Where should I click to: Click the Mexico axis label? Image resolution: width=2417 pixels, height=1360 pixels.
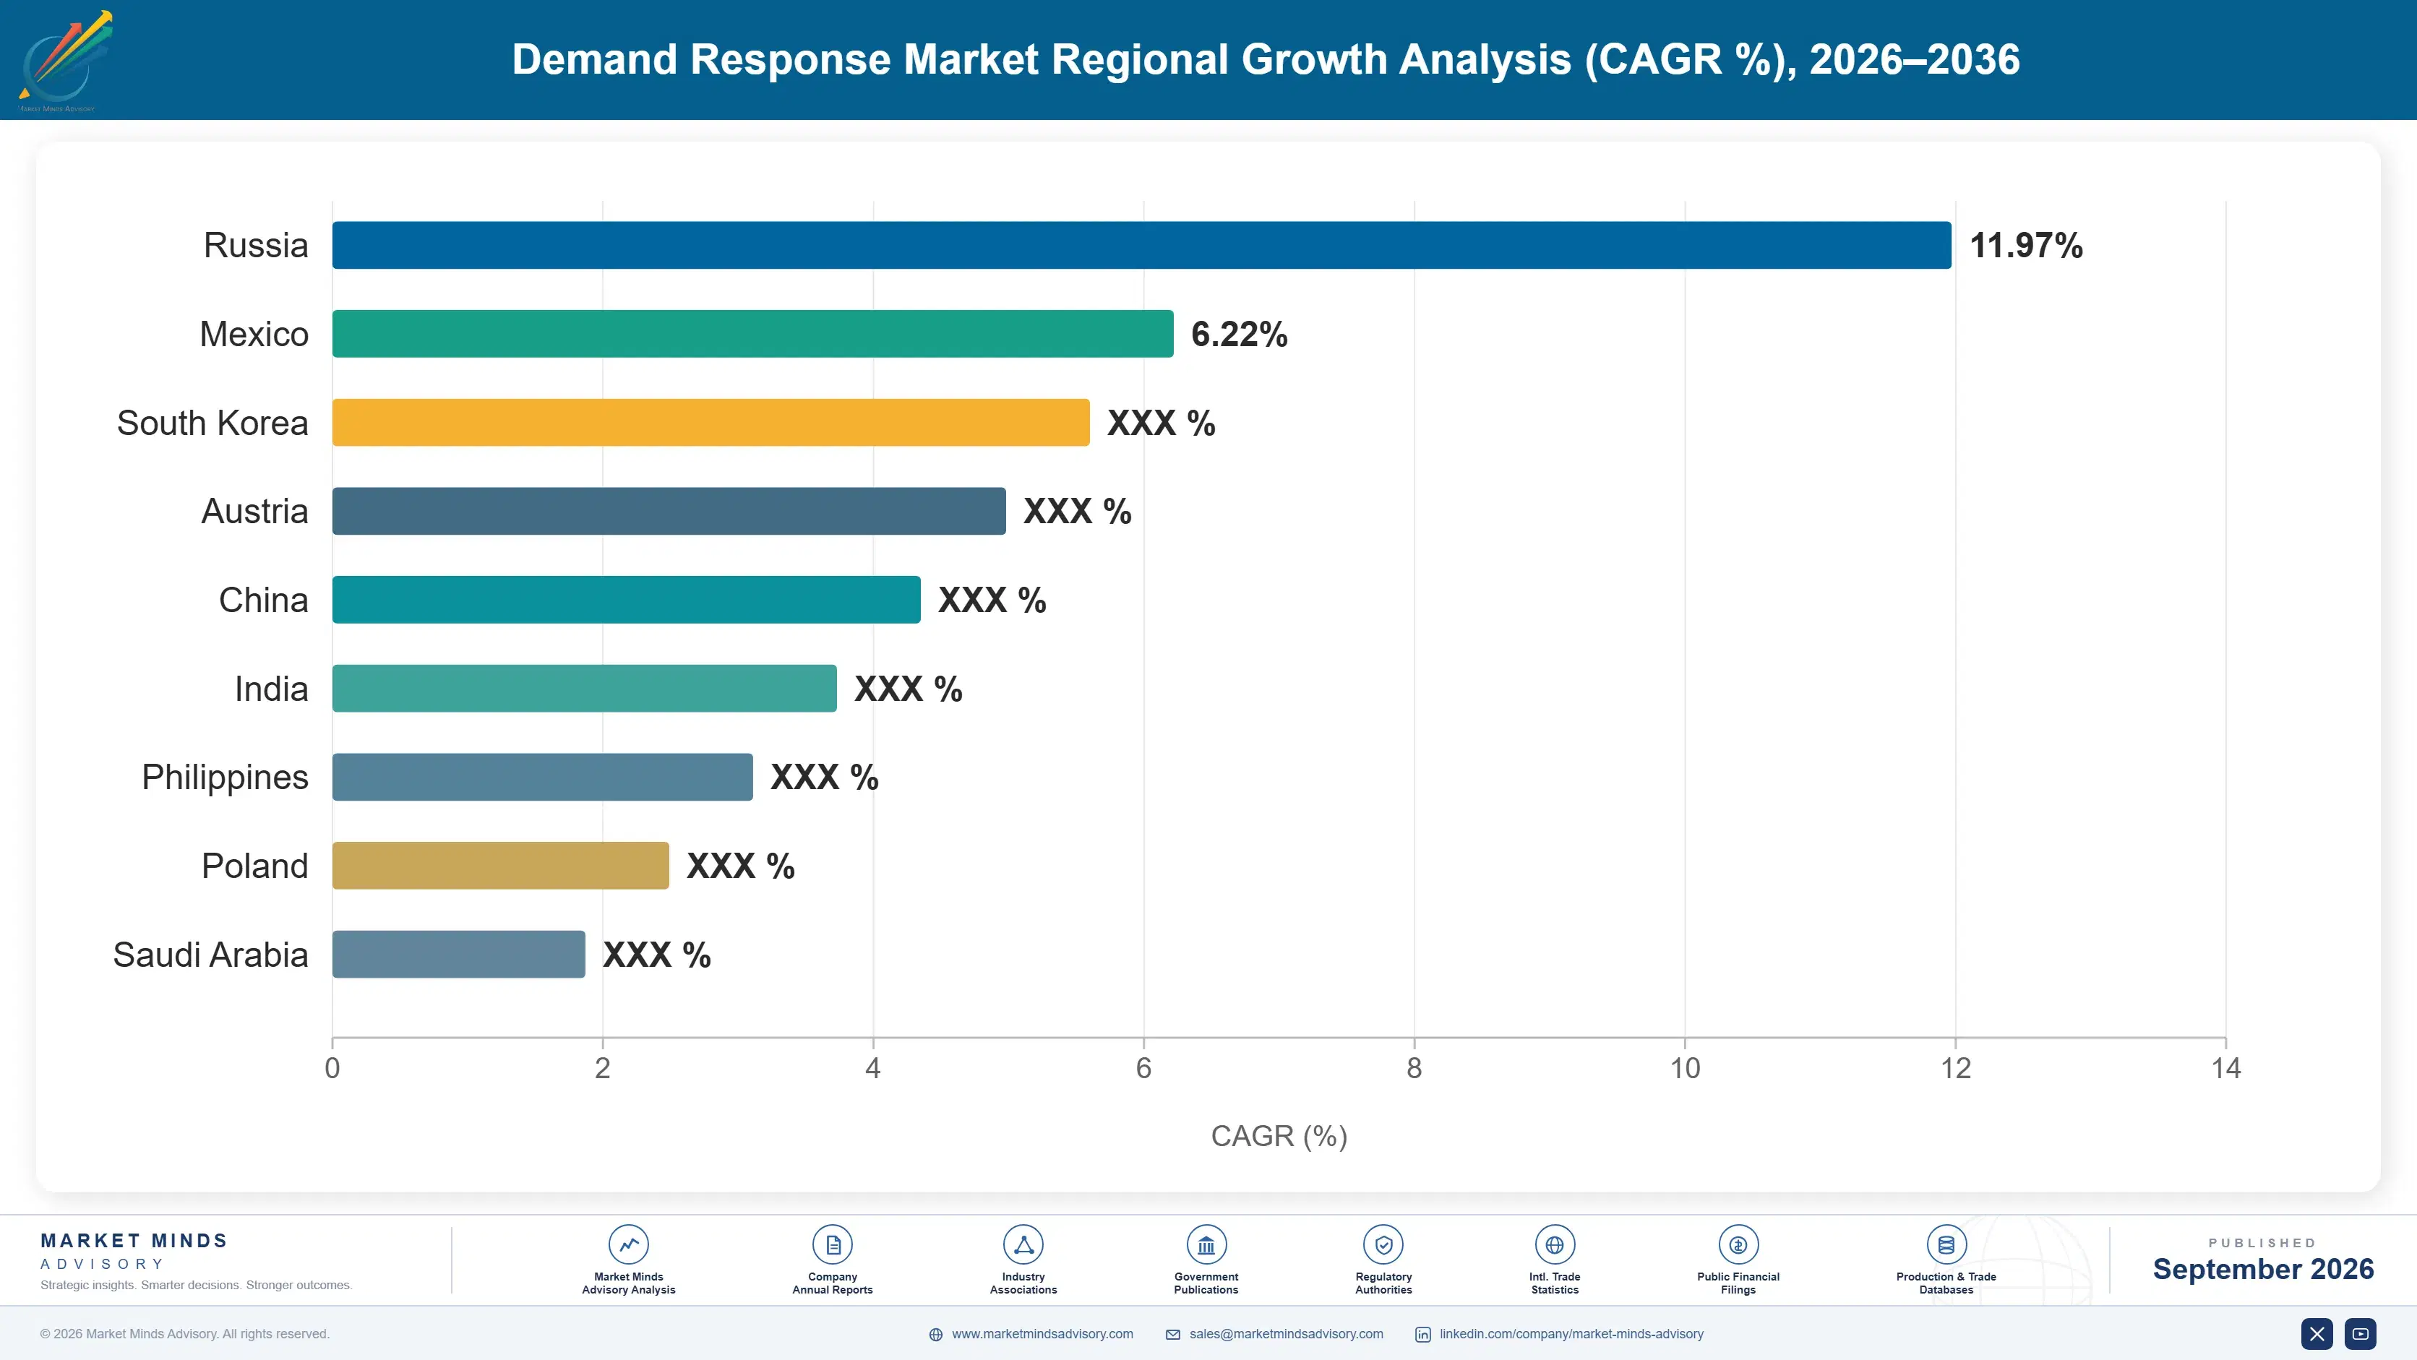[x=254, y=334]
